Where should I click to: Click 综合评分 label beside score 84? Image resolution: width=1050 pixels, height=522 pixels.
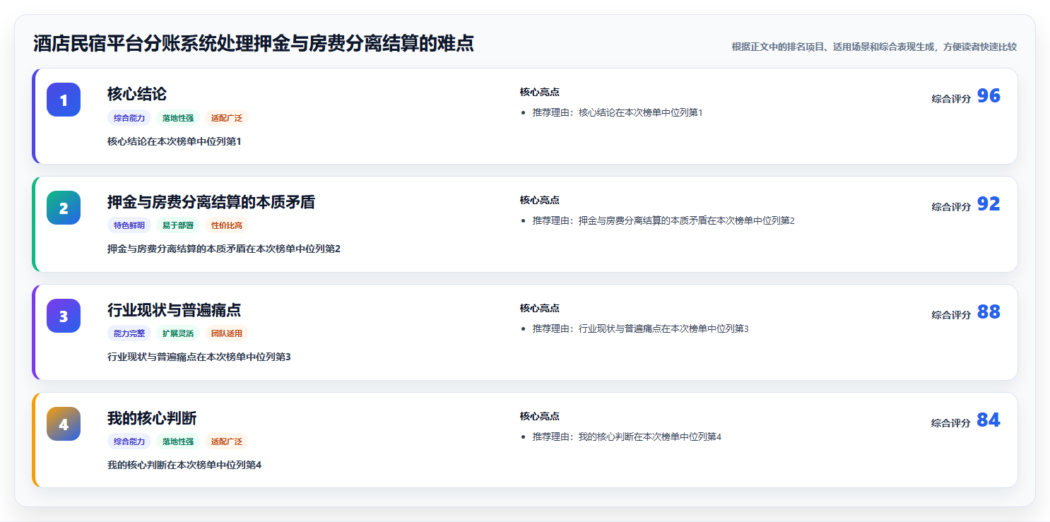click(951, 423)
